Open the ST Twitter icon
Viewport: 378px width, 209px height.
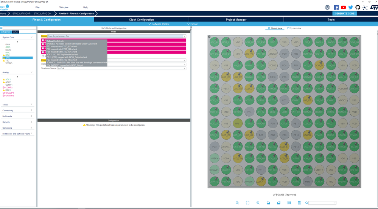point(350,8)
